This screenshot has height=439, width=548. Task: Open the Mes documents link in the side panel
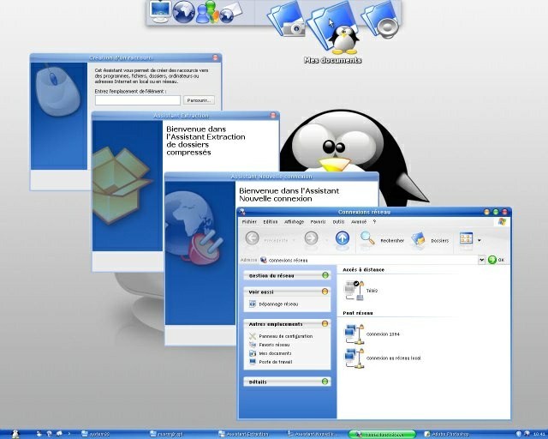pos(275,353)
